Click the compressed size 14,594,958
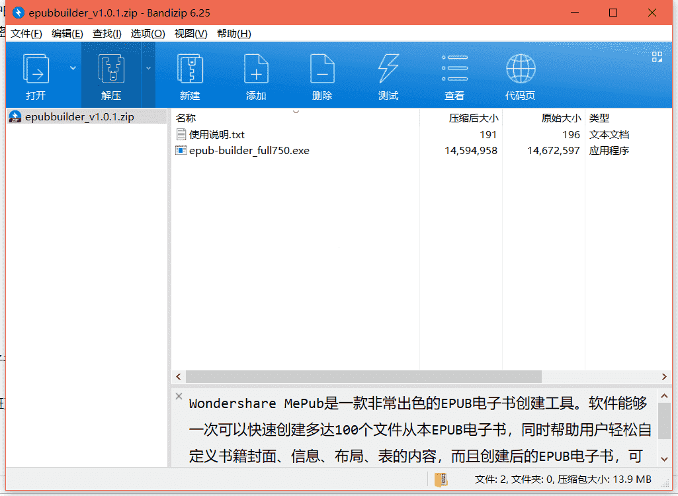 [x=471, y=151]
